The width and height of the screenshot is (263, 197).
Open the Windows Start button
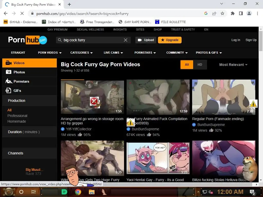(x=9, y=192)
